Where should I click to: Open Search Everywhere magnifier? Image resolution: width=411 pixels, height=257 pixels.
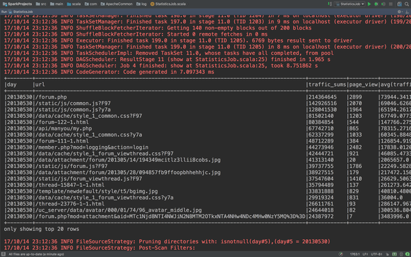406,4
